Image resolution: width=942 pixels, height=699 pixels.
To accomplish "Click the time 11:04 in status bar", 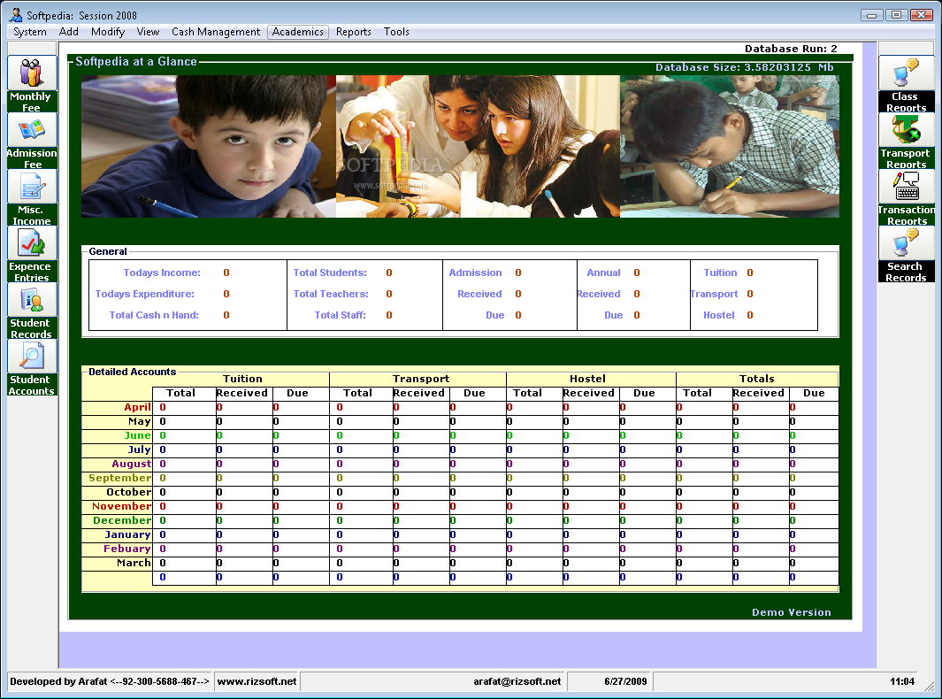I will 901,681.
